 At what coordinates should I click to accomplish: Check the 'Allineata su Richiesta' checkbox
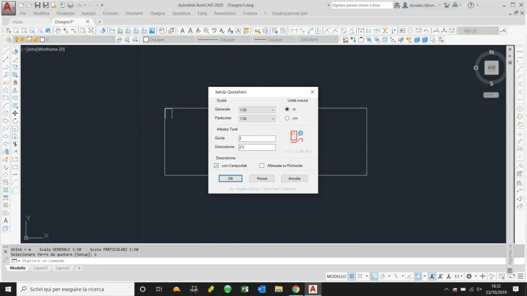262,166
